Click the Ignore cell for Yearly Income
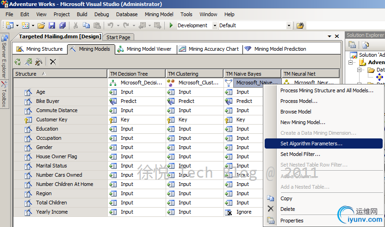 [243, 212]
